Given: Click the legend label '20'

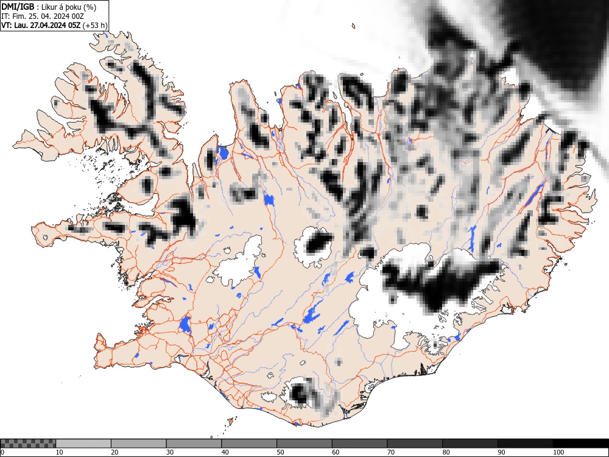Looking at the screenshot, I should [x=114, y=452].
